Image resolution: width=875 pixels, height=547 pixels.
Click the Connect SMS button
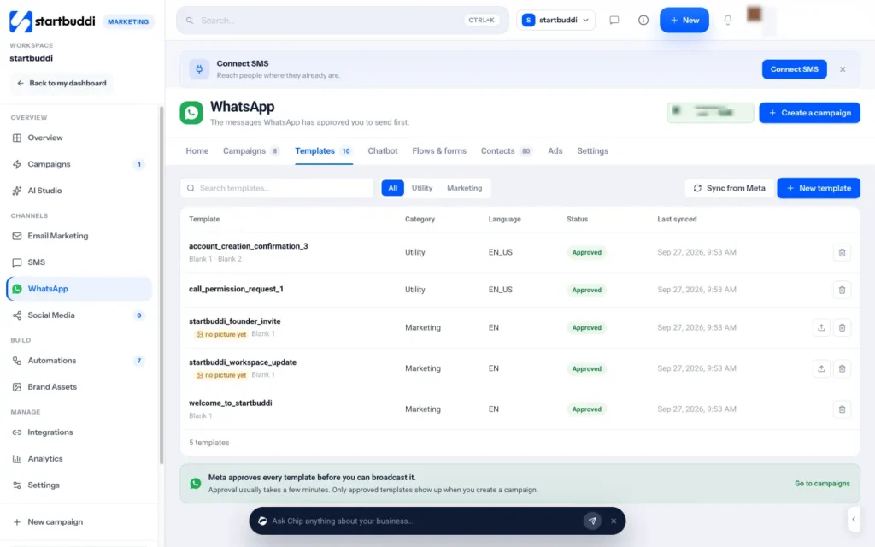click(794, 69)
